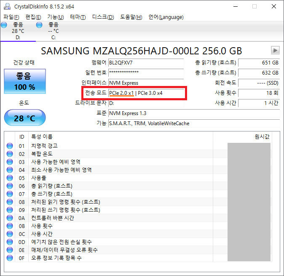
Task: Click the firmware field BL2QFXV7
Action: 146,63
